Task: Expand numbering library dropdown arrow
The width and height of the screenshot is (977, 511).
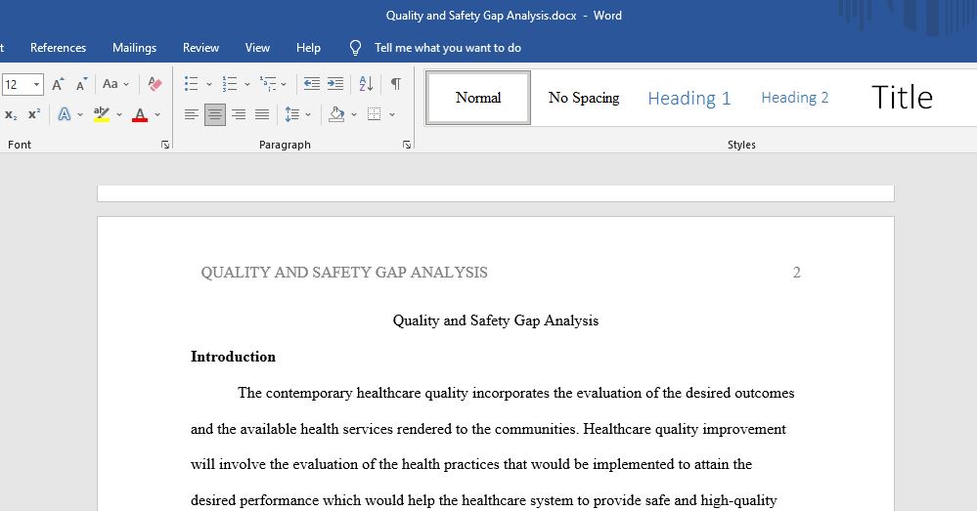Action: 246,84
